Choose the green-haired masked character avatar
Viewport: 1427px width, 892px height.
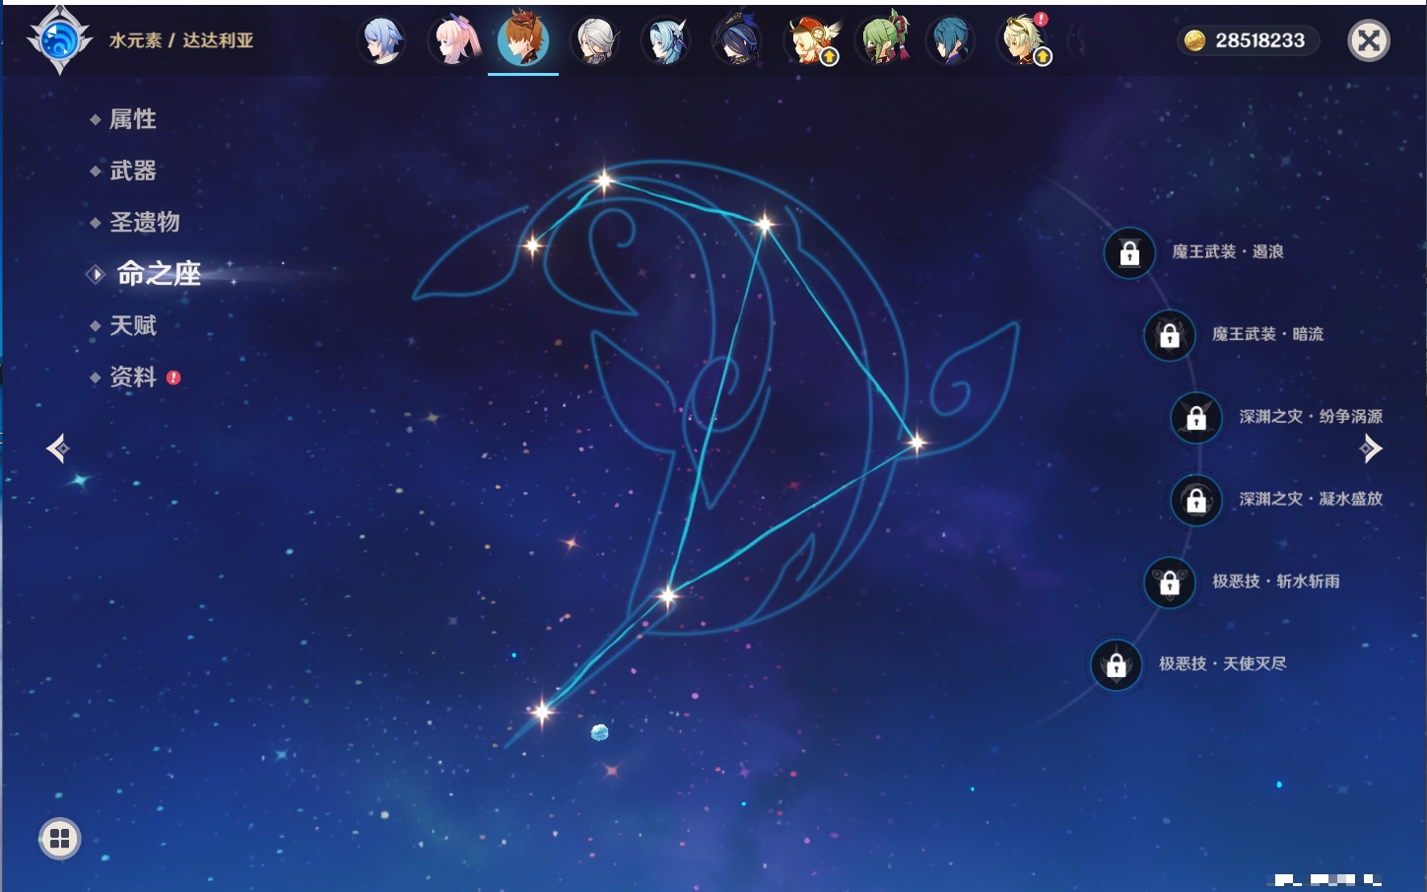(x=882, y=41)
